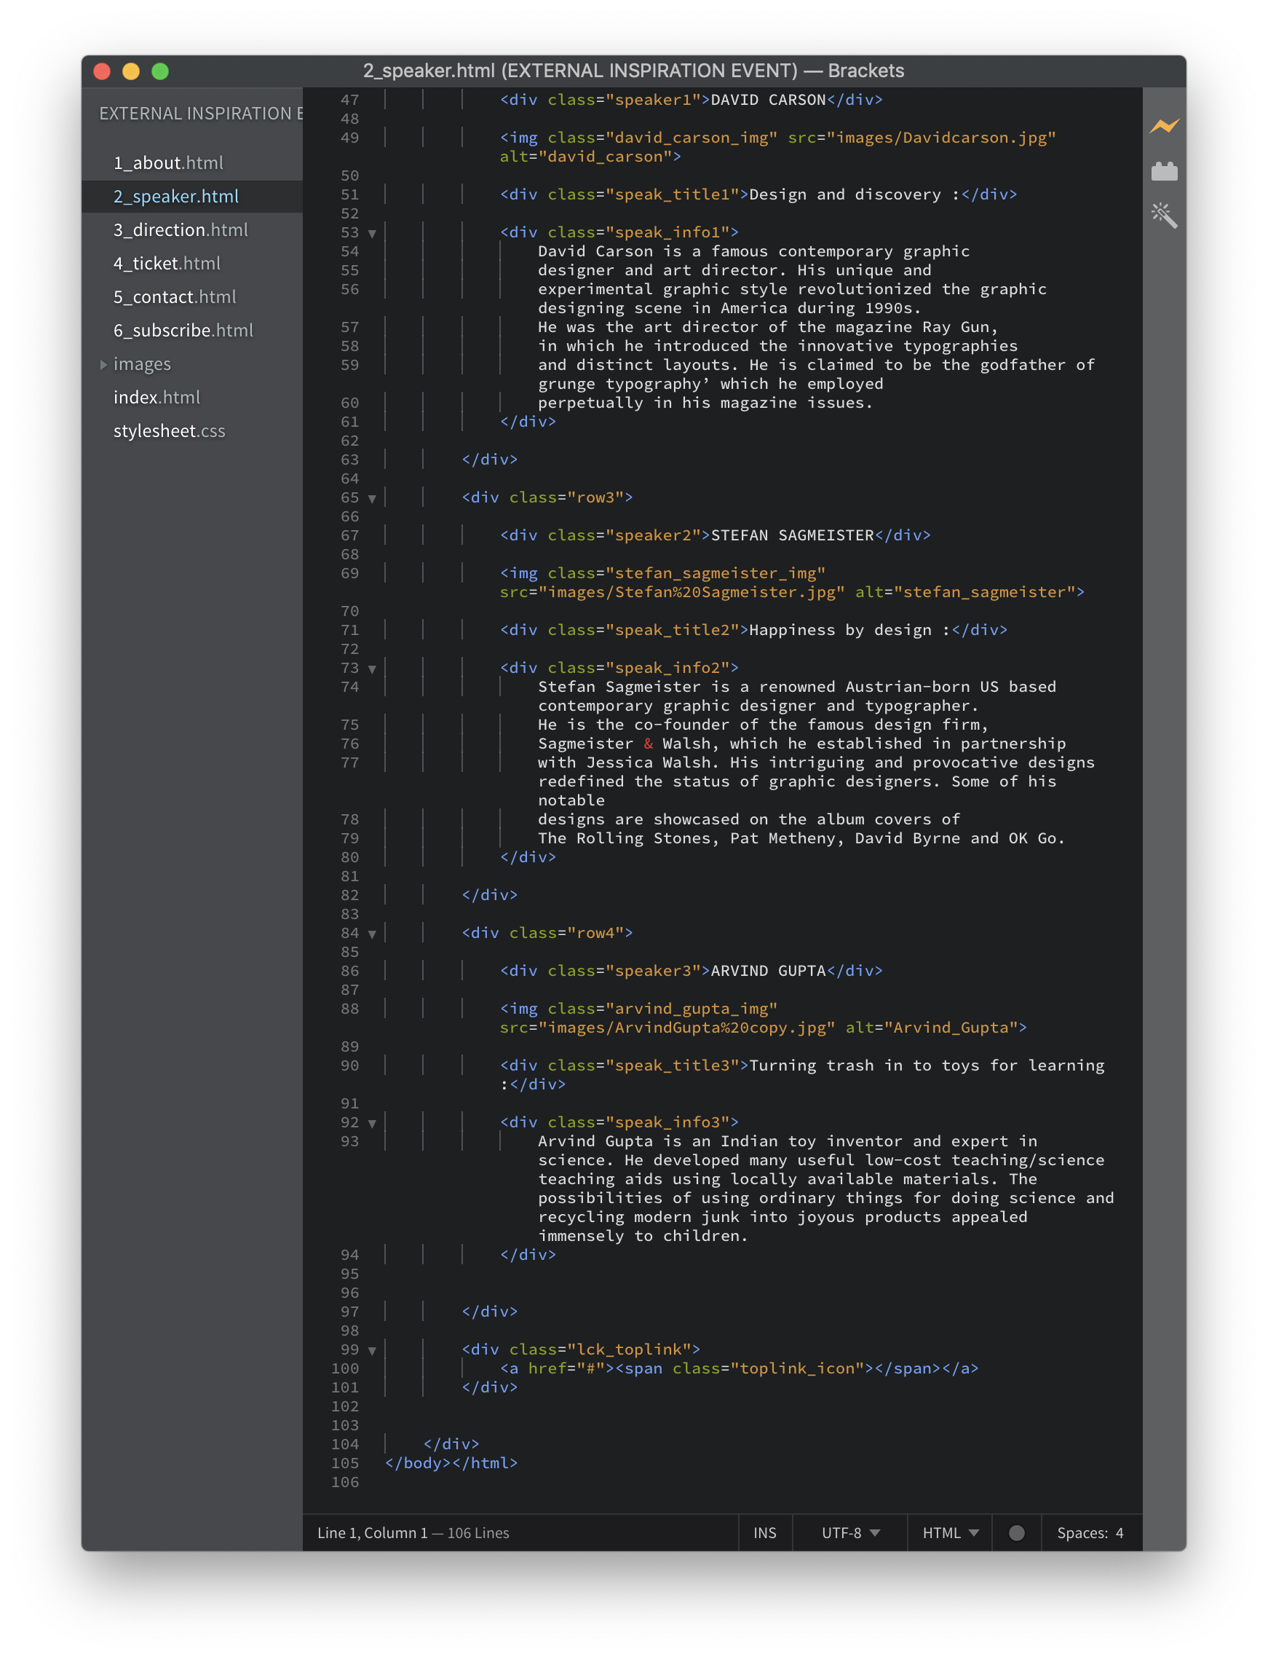This screenshot has height=1659, width=1268.
Task: Click "Happiness by design :" text
Action: 850,630
